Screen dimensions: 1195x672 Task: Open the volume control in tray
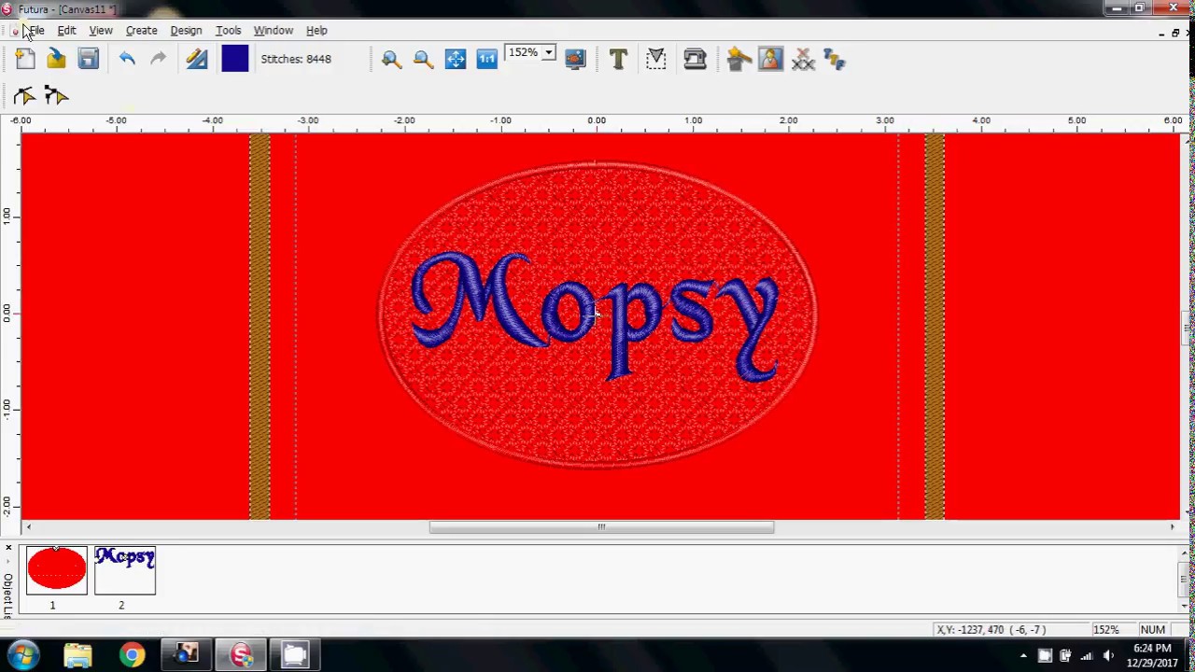pos(1108,655)
